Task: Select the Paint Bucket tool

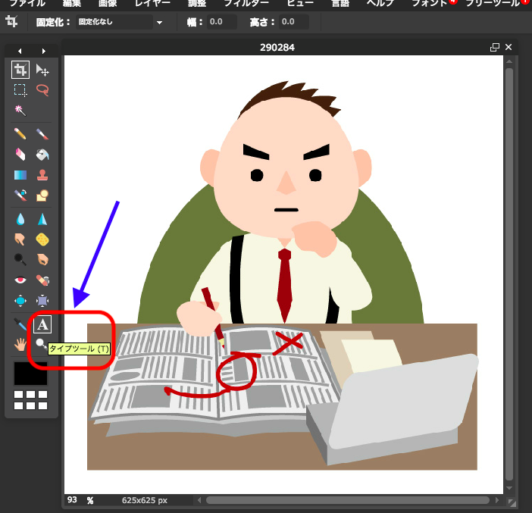Action: [x=42, y=155]
